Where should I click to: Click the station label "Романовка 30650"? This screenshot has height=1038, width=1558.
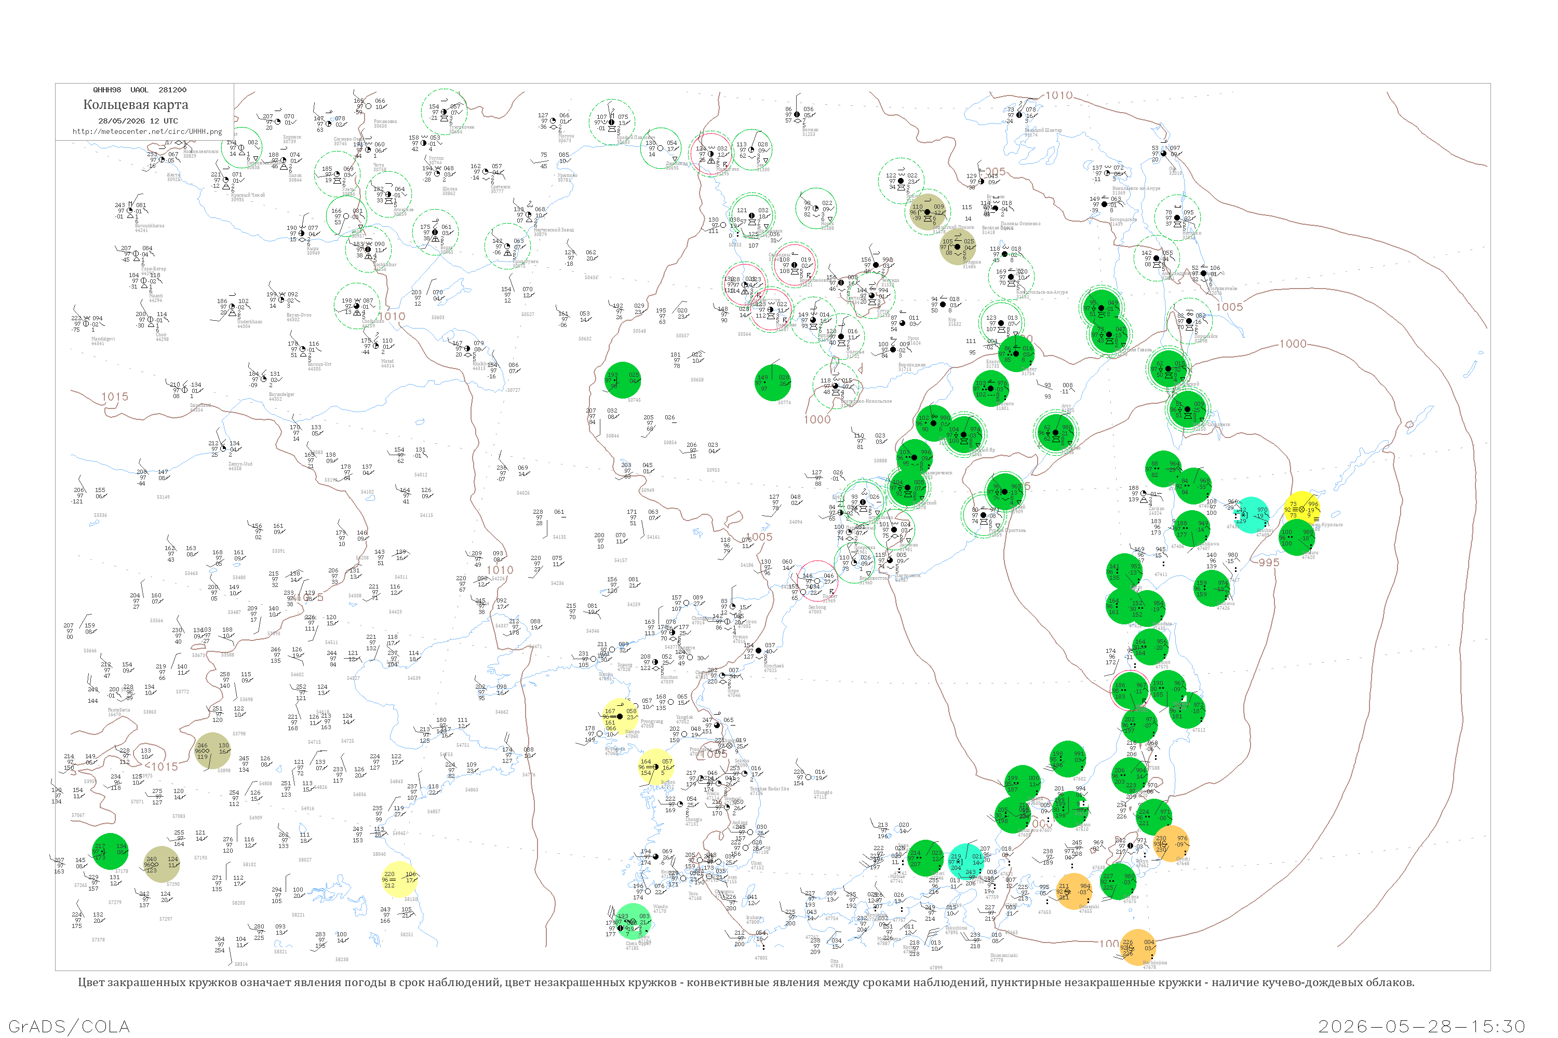click(x=385, y=123)
